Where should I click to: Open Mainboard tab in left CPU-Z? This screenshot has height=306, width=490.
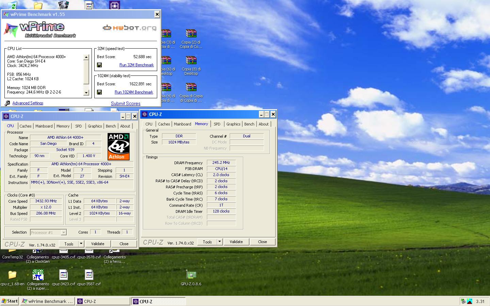44,126
